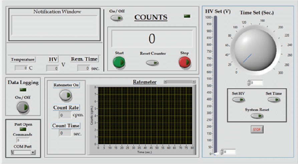Click the Ratemeter scrollbar right arrow
This screenshot has height=164, width=298.
[x=194, y=82]
